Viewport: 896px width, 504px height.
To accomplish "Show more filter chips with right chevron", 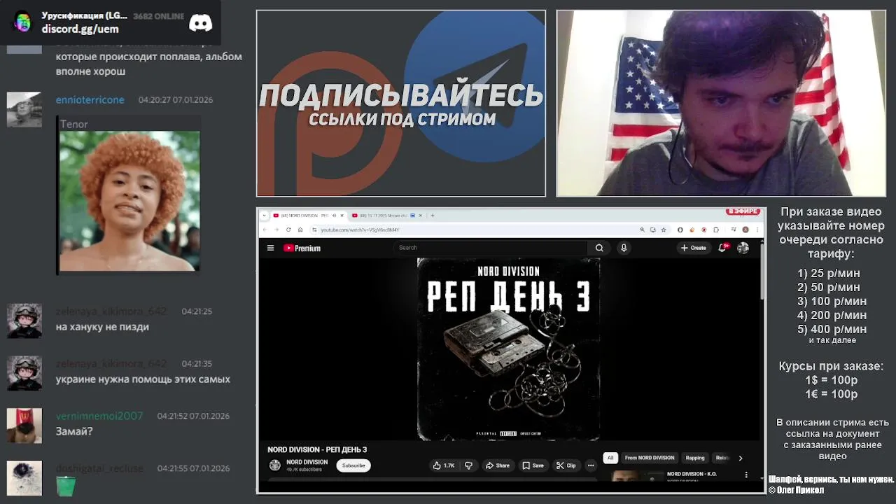I will point(740,458).
